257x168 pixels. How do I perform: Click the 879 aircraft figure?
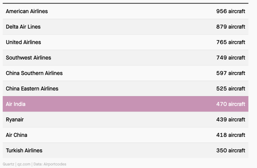[231, 27]
